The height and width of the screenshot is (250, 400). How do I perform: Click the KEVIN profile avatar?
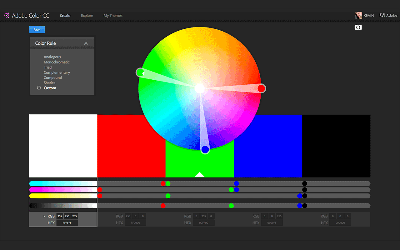[358, 15]
